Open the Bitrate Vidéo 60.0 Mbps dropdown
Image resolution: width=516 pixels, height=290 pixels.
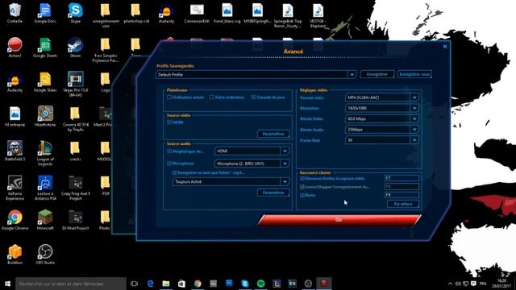coord(414,118)
